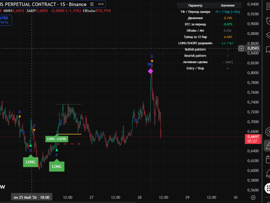Screen dimensions: 270x203
Task: Click the -6.66% trend value
Action: point(227,37)
